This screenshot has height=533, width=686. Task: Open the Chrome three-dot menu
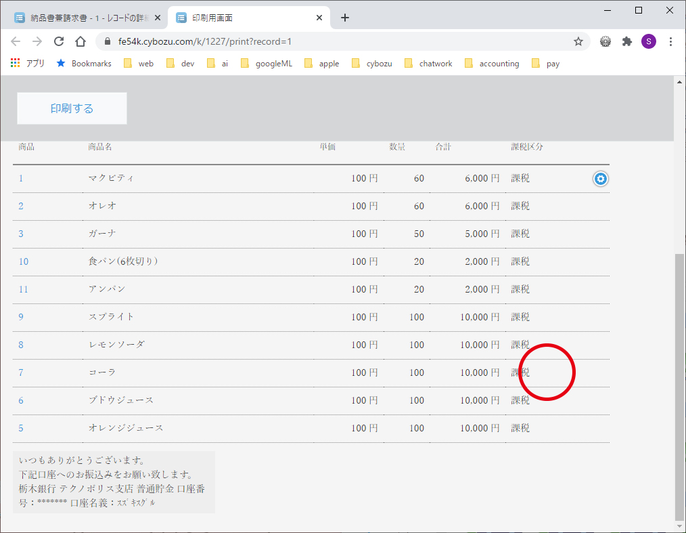[670, 41]
